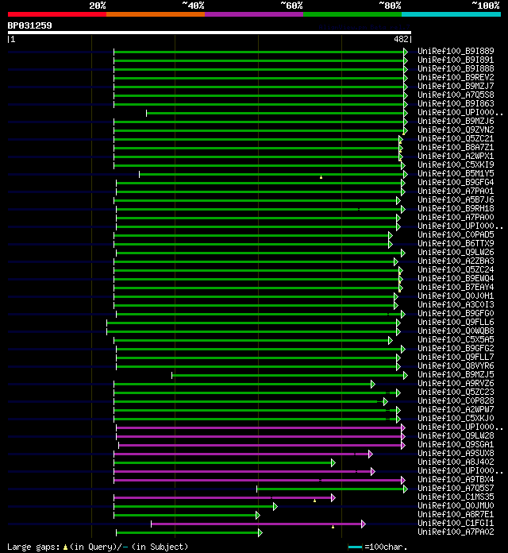Select hit UniRef100_B6TTX9
Image resolution: width=508 pixels, height=553 pixels.
[x=456, y=243]
